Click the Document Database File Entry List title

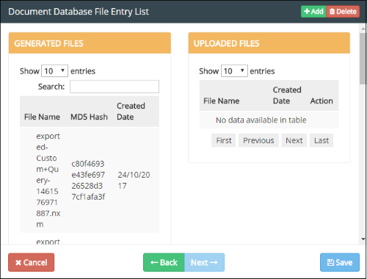pos(79,12)
